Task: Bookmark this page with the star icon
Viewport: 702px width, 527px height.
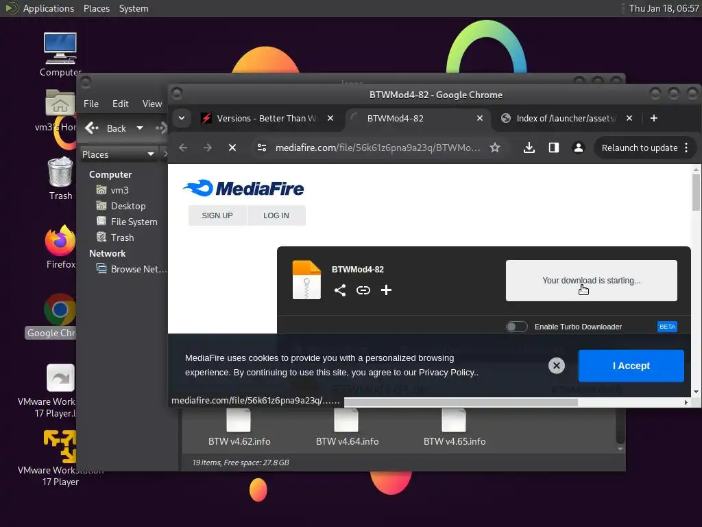Action: pos(495,148)
